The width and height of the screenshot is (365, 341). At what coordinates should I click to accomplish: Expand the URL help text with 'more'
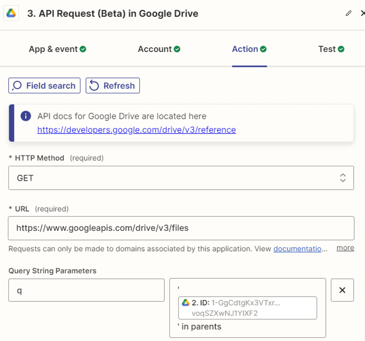pos(345,248)
